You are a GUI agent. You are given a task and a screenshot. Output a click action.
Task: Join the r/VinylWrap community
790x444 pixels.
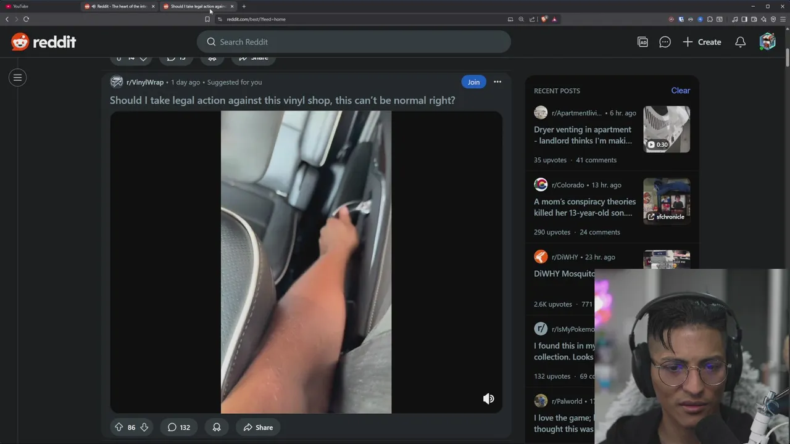[x=473, y=82]
